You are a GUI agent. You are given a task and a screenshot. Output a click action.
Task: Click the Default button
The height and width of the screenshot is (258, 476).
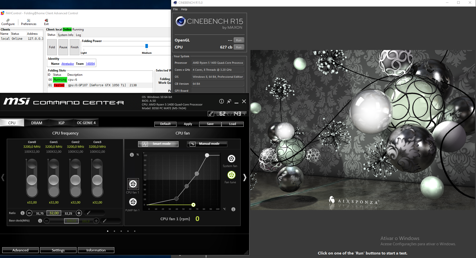pyautogui.click(x=165, y=124)
